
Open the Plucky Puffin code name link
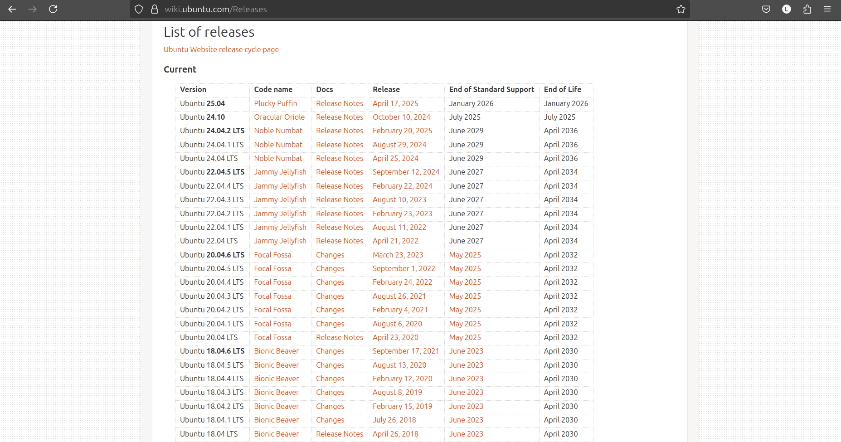coord(276,103)
